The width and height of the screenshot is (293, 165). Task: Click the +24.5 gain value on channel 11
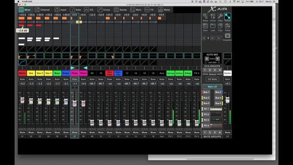109,15
